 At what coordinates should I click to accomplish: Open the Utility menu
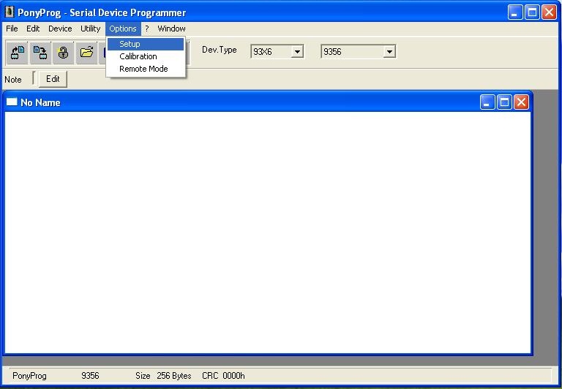point(90,29)
